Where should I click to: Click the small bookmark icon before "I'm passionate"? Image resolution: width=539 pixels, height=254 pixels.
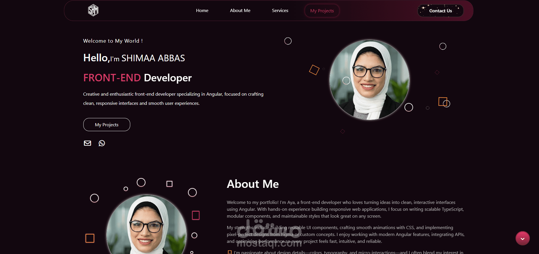point(230,252)
